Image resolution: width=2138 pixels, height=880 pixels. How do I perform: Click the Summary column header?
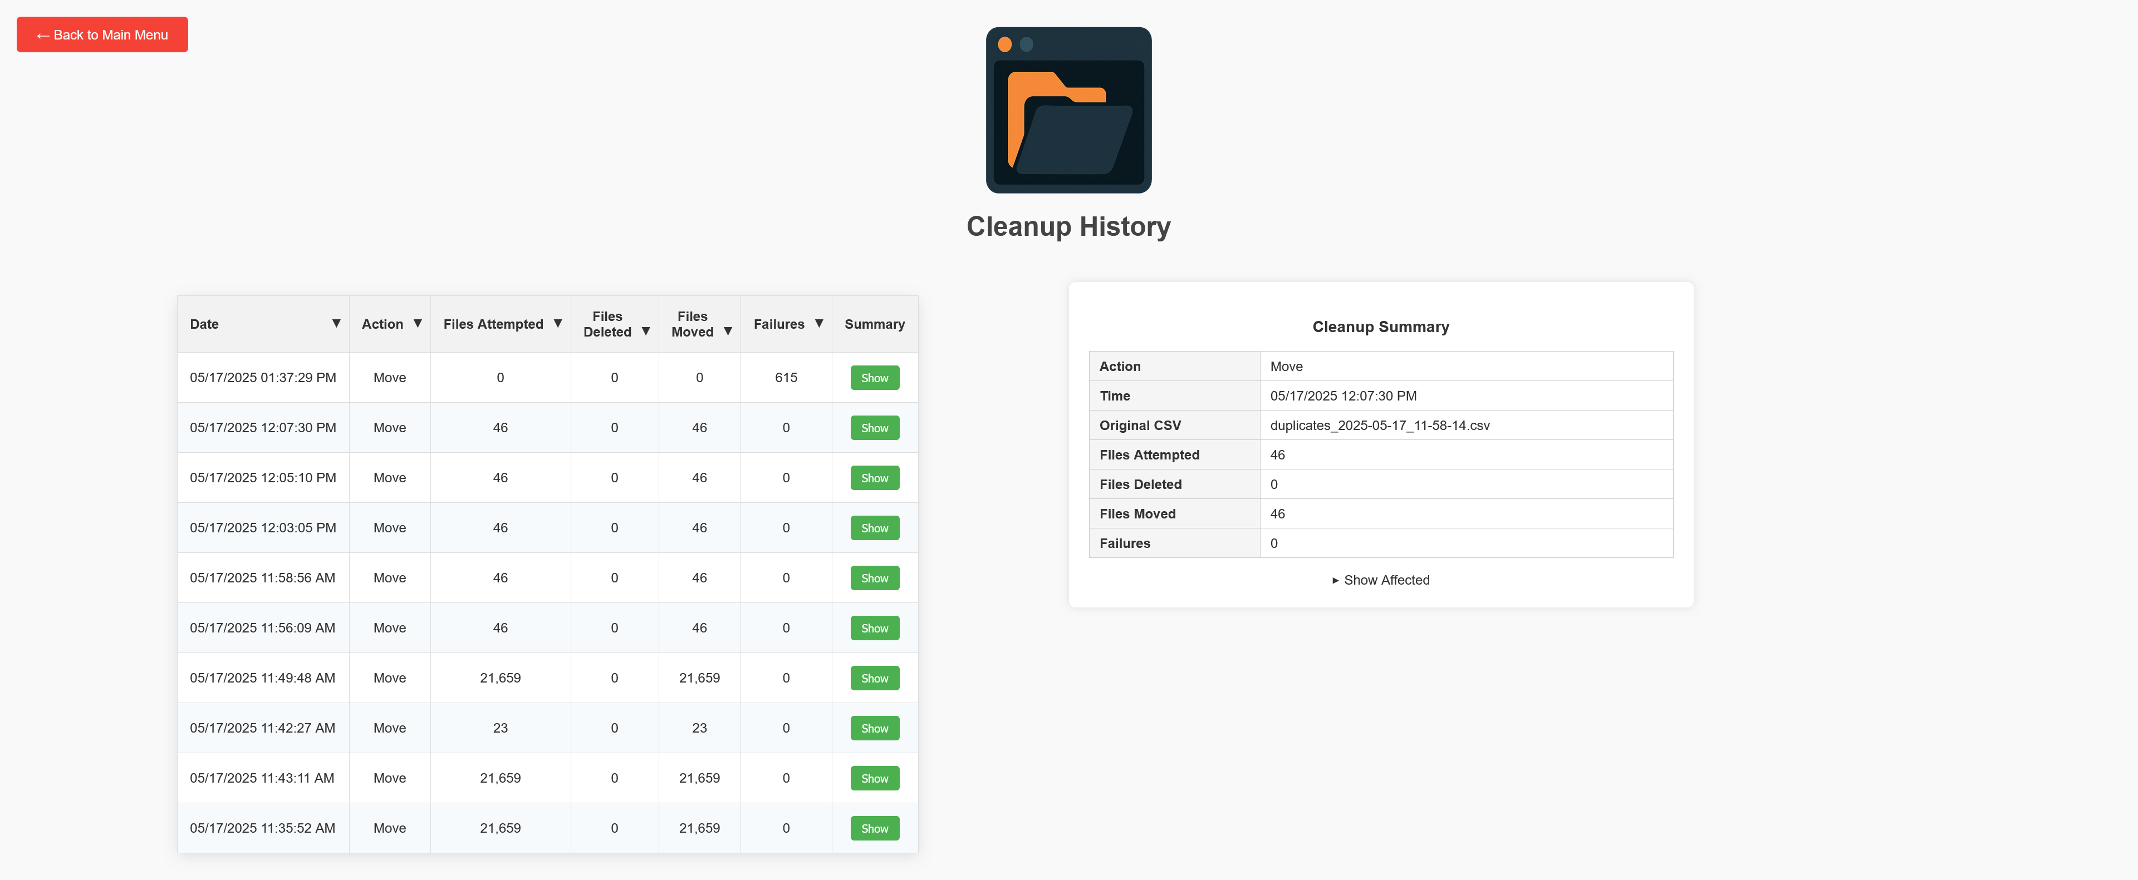tap(874, 324)
